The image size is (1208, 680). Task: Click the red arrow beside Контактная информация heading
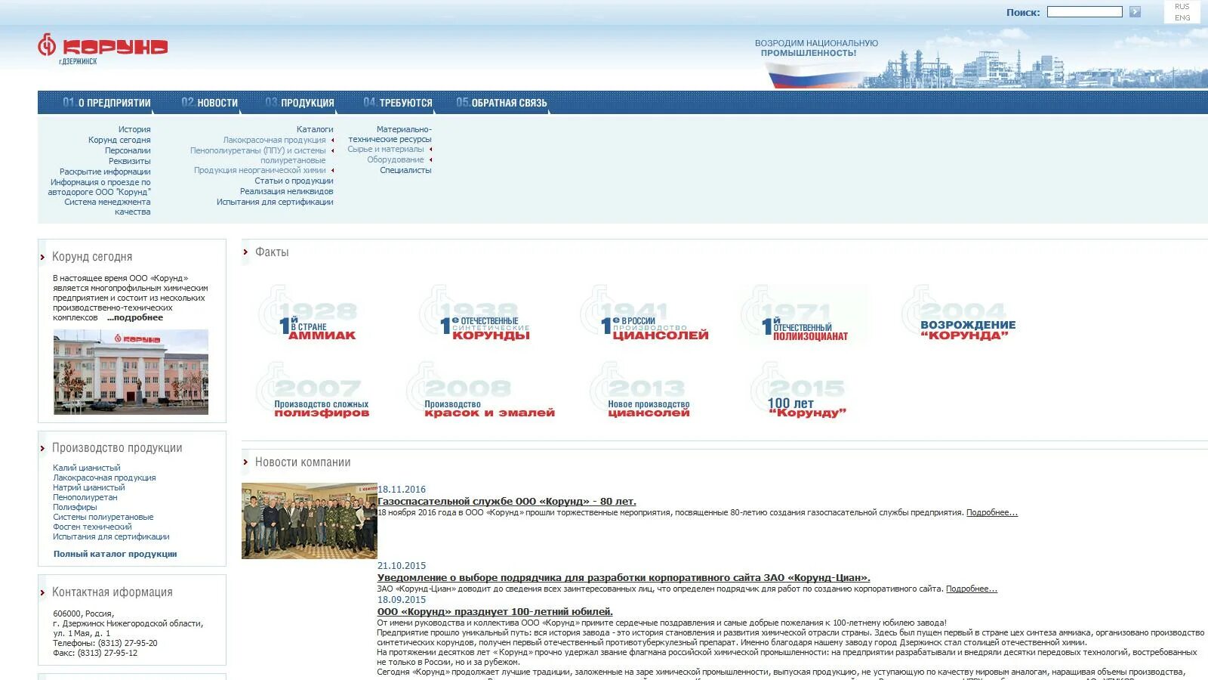tap(43, 593)
